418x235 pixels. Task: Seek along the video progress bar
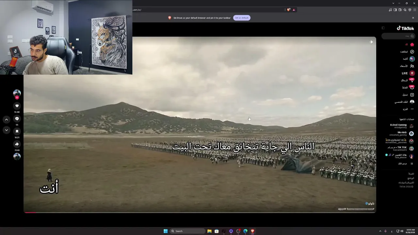point(200,212)
